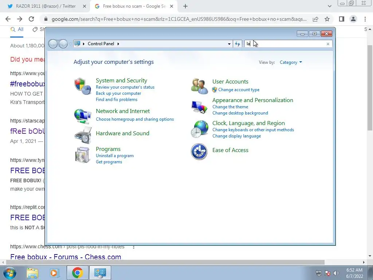Go forward in Chrome browser

point(20,19)
